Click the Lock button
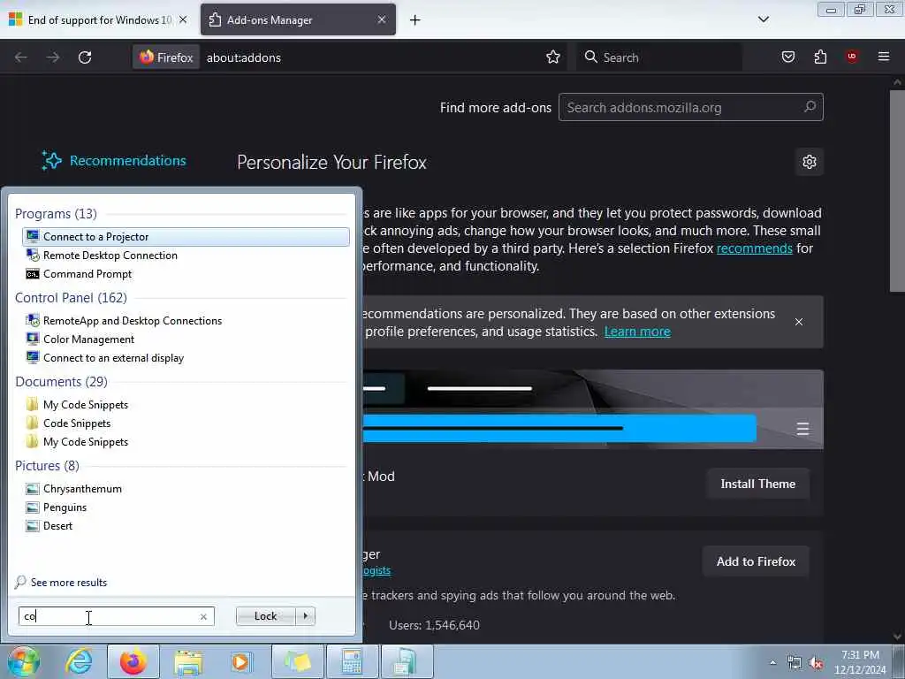 click(265, 616)
